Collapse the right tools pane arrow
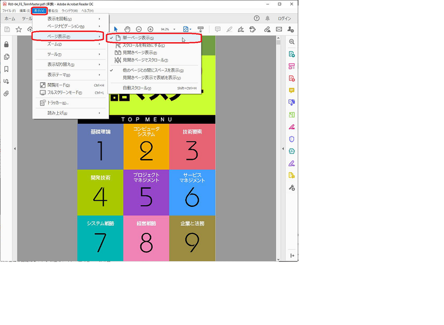The height and width of the screenshot is (325, 444). [x=283, y=149]
